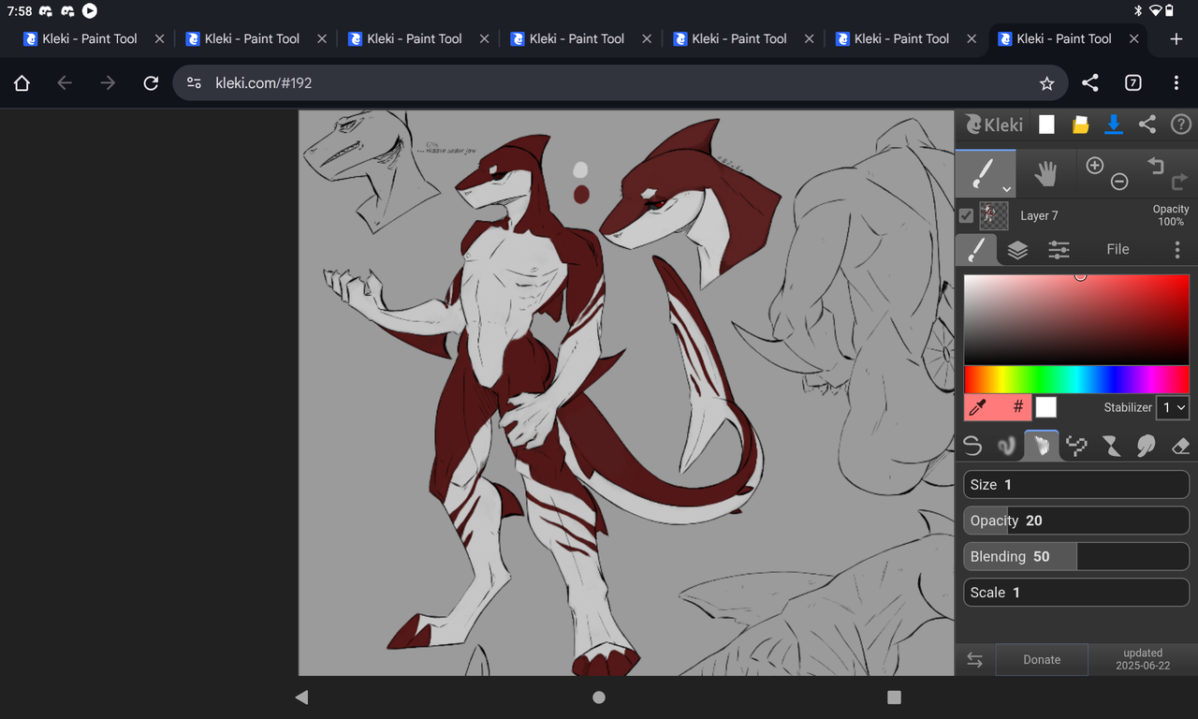Select the Sketchy brush type
1198x719 pixels.
click(1042, 445)
